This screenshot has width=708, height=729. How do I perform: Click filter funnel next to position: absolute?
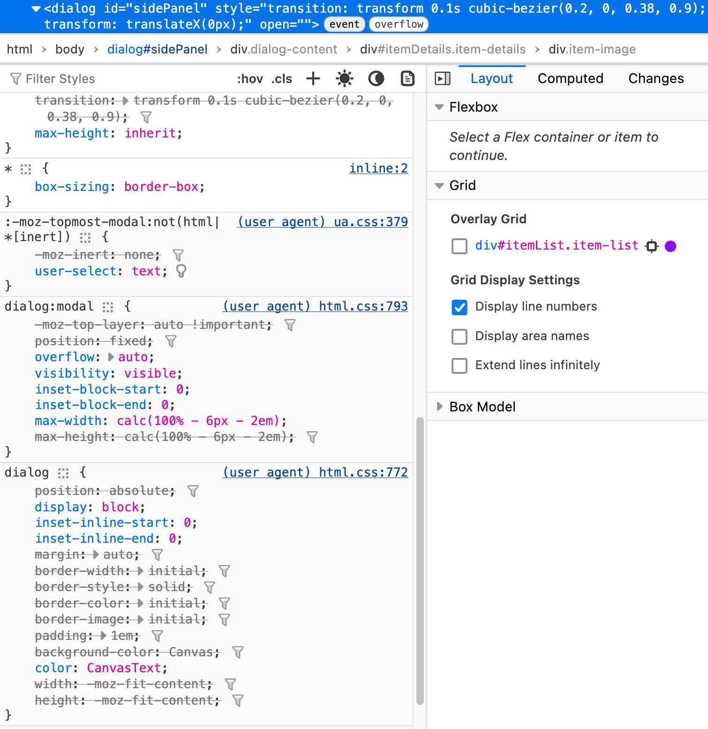193,491
